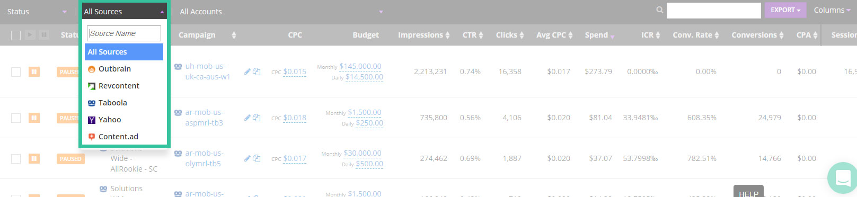Image resolution: width=857 pixels, height=197 pixels.
Task: Click edit pencil for ar-mob-us-olymrl-tb5 campaign
Action: tap(247, 158)
